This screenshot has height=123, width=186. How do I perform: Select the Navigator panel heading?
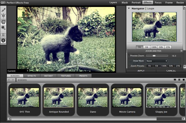pyautogui.click(x=138, y=8)
